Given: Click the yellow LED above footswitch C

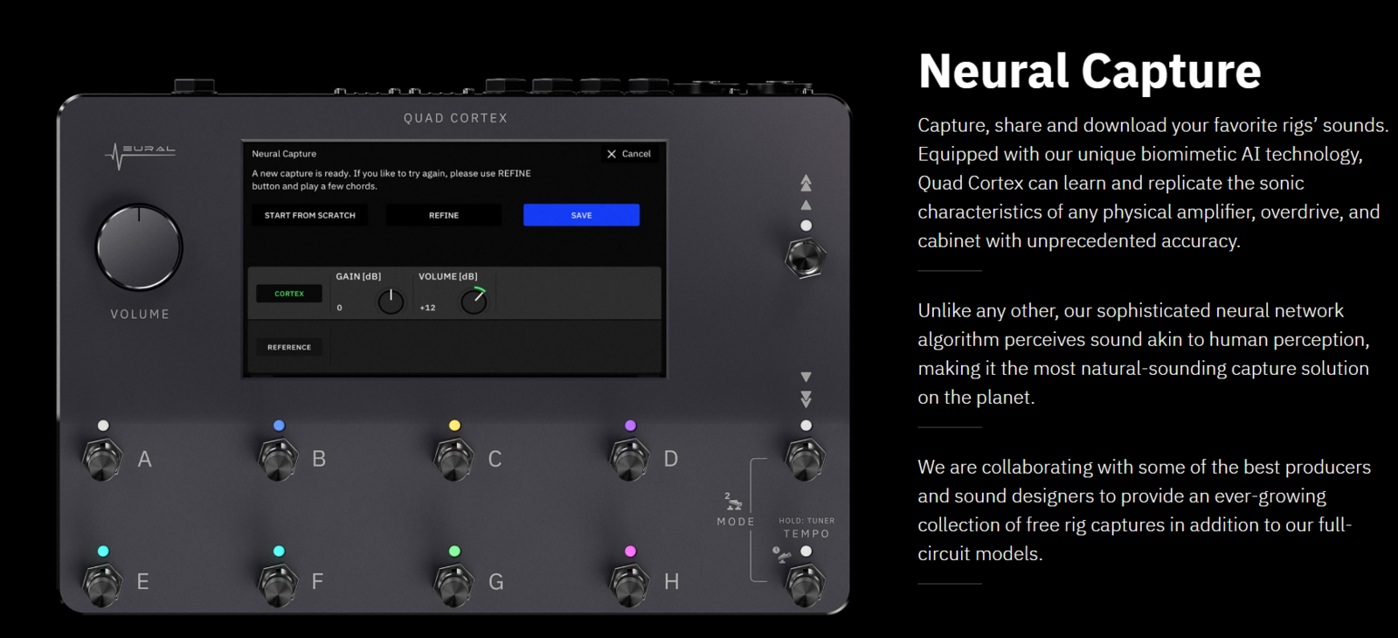Looking at the screenshot, I should coord(454,426).
